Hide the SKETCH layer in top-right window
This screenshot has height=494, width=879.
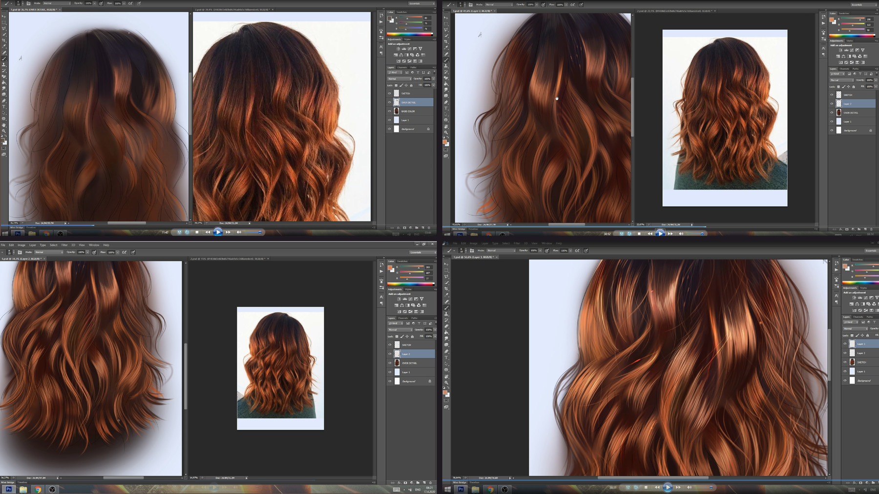click(832, 95)
